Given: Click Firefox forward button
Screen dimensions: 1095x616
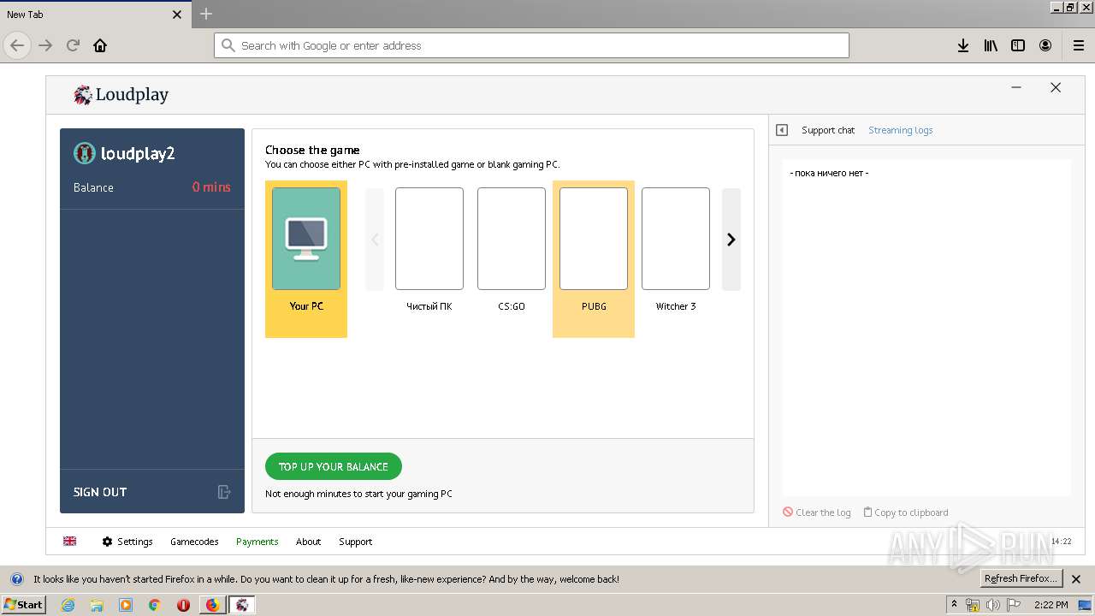Looking at the screenshot, I should (x=45, y=45).
